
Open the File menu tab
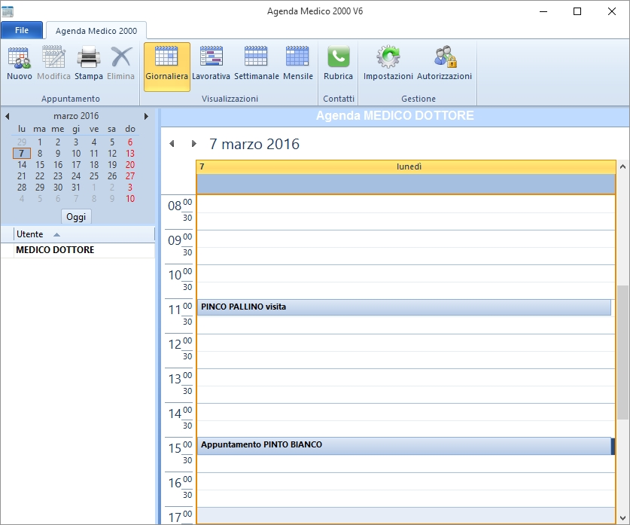pyautogui.click(x=22, y=30)
